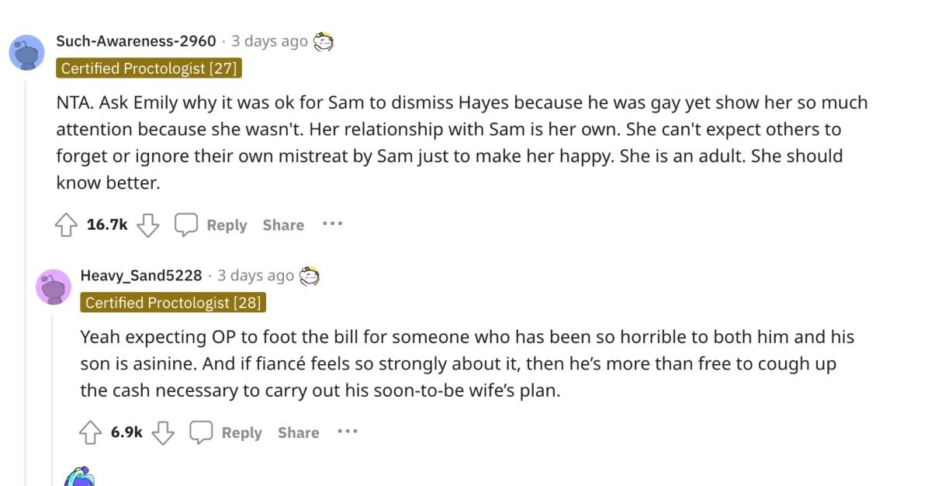Screen dimensions: 931x486
Task: Open Such-Awareness-2960's profile link
Action: click(137, 40)
